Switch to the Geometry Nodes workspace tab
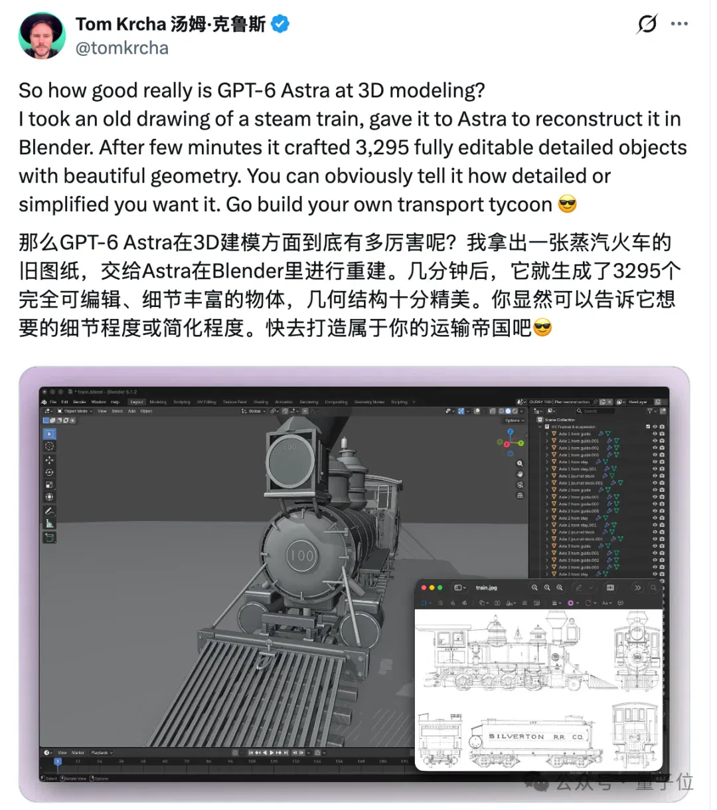Screen dimensions: 717x810 370,401
